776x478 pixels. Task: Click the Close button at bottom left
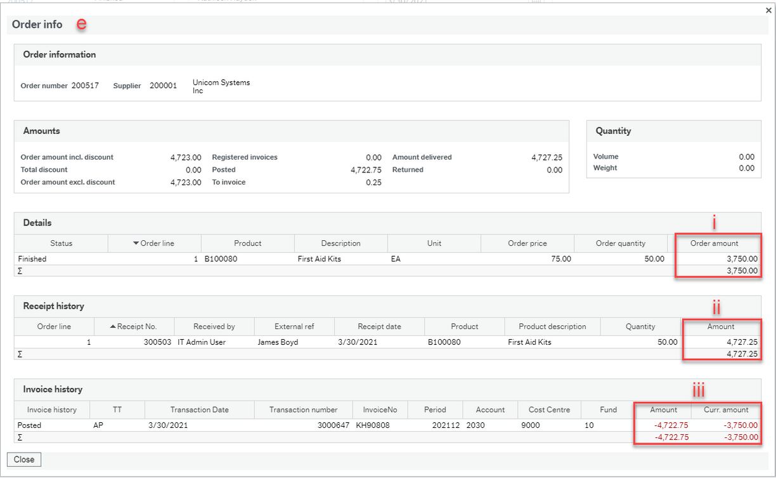23,459
